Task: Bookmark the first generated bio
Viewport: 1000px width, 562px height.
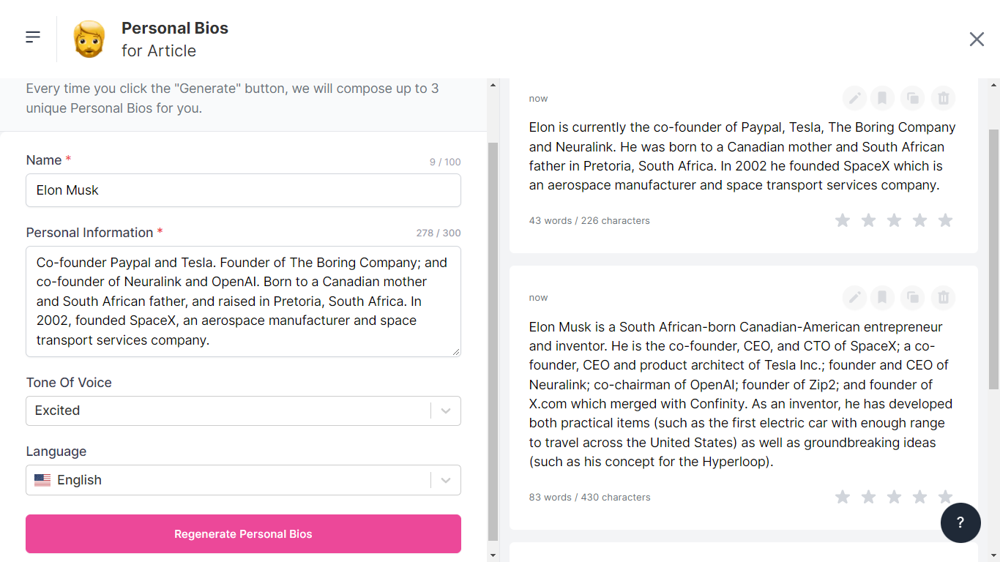Action: coord(882,98)
